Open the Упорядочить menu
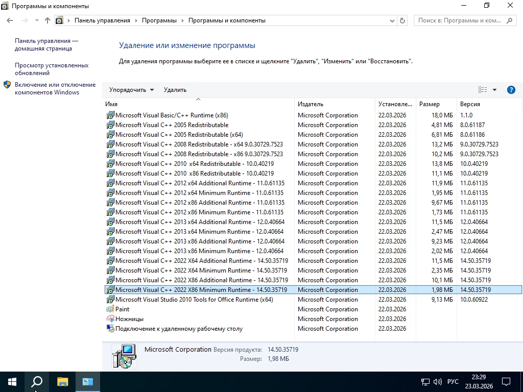 (131, 90)
